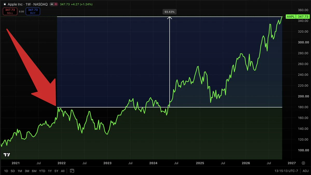Click the upward arrowhead of the measure line
The width and height of the screenshot is (311, 175).
pos(170,18)
